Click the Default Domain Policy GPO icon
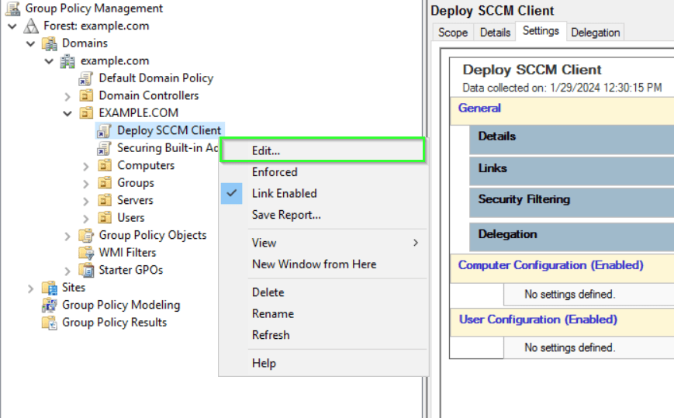The width and height of the screenshot is (674, 418). coord(86,78)
